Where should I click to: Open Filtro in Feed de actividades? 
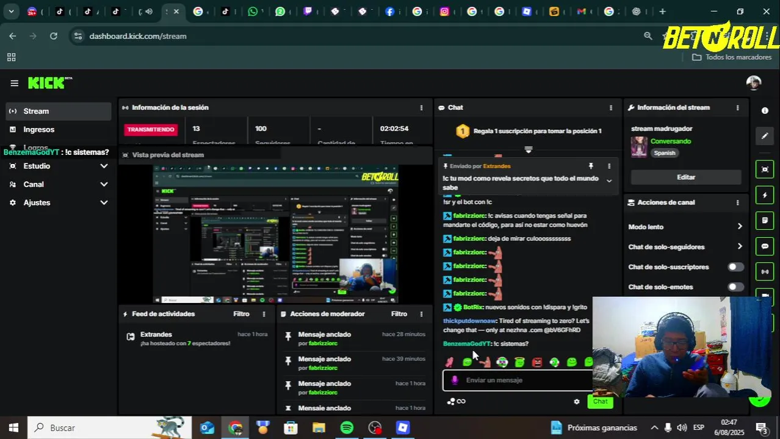click(241, 314)
